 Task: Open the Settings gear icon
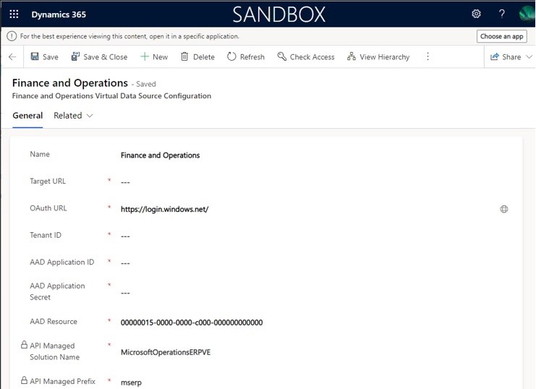[x=476, y=14]
